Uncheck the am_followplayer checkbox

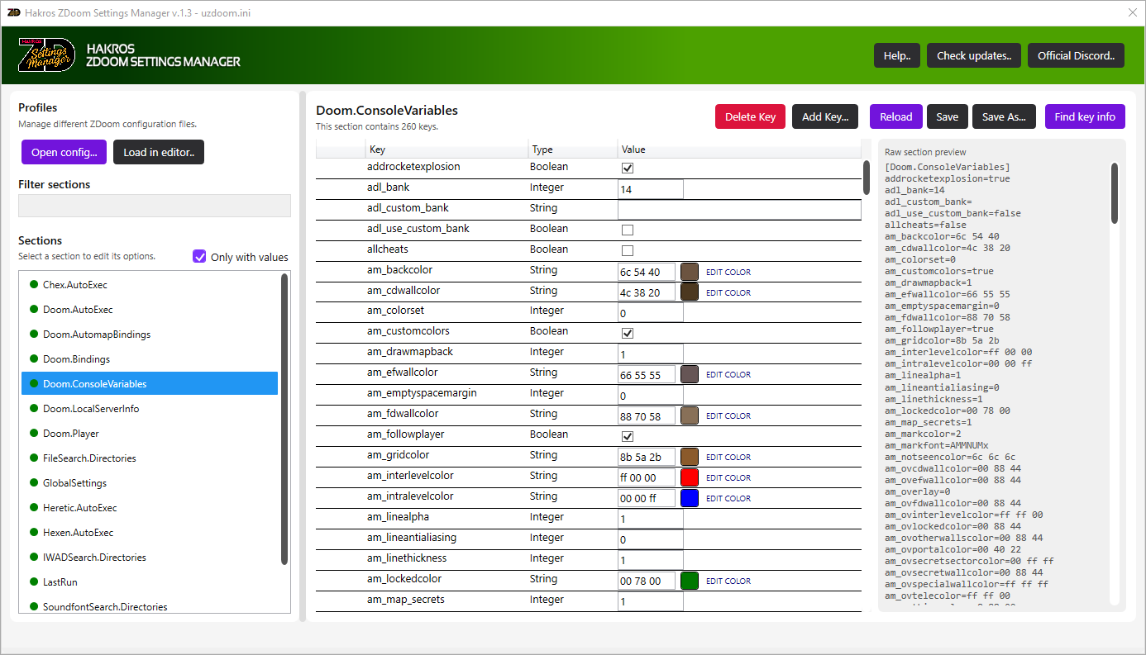(x=628, y=436)
